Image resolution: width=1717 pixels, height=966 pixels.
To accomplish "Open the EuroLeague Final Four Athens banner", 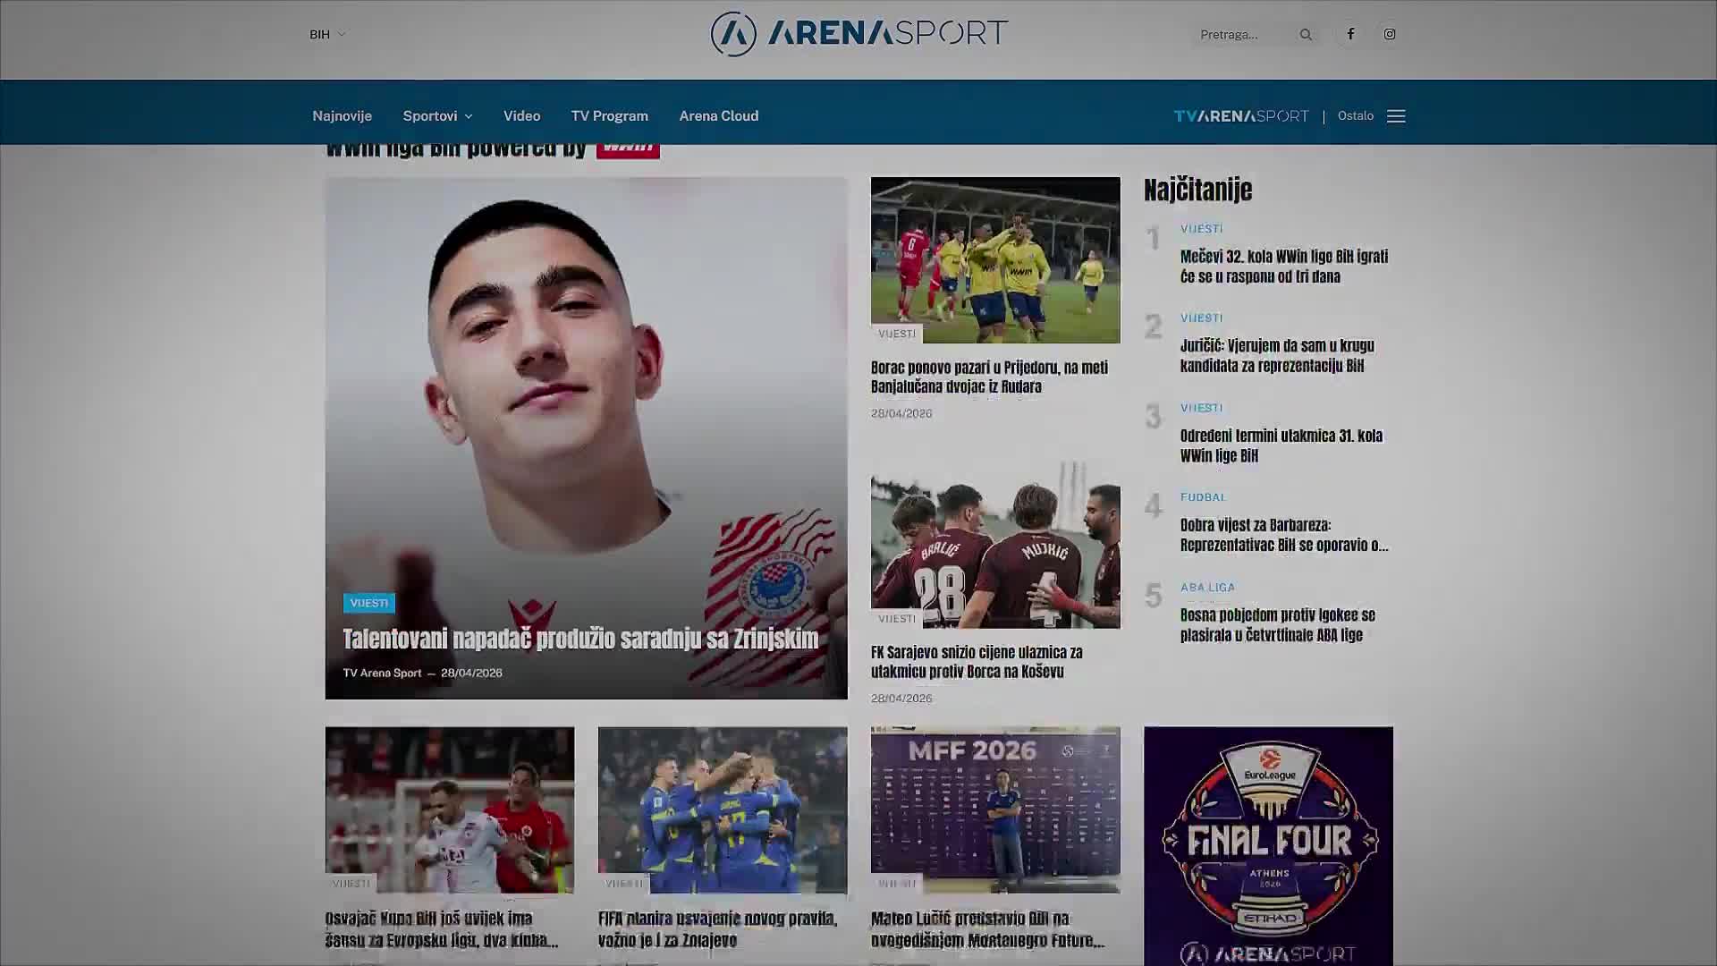I will 1268,846.
